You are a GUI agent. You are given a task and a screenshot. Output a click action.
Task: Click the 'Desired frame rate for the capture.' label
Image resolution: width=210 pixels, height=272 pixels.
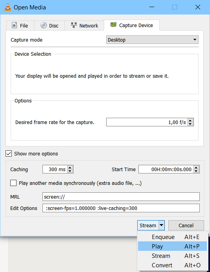55,122
